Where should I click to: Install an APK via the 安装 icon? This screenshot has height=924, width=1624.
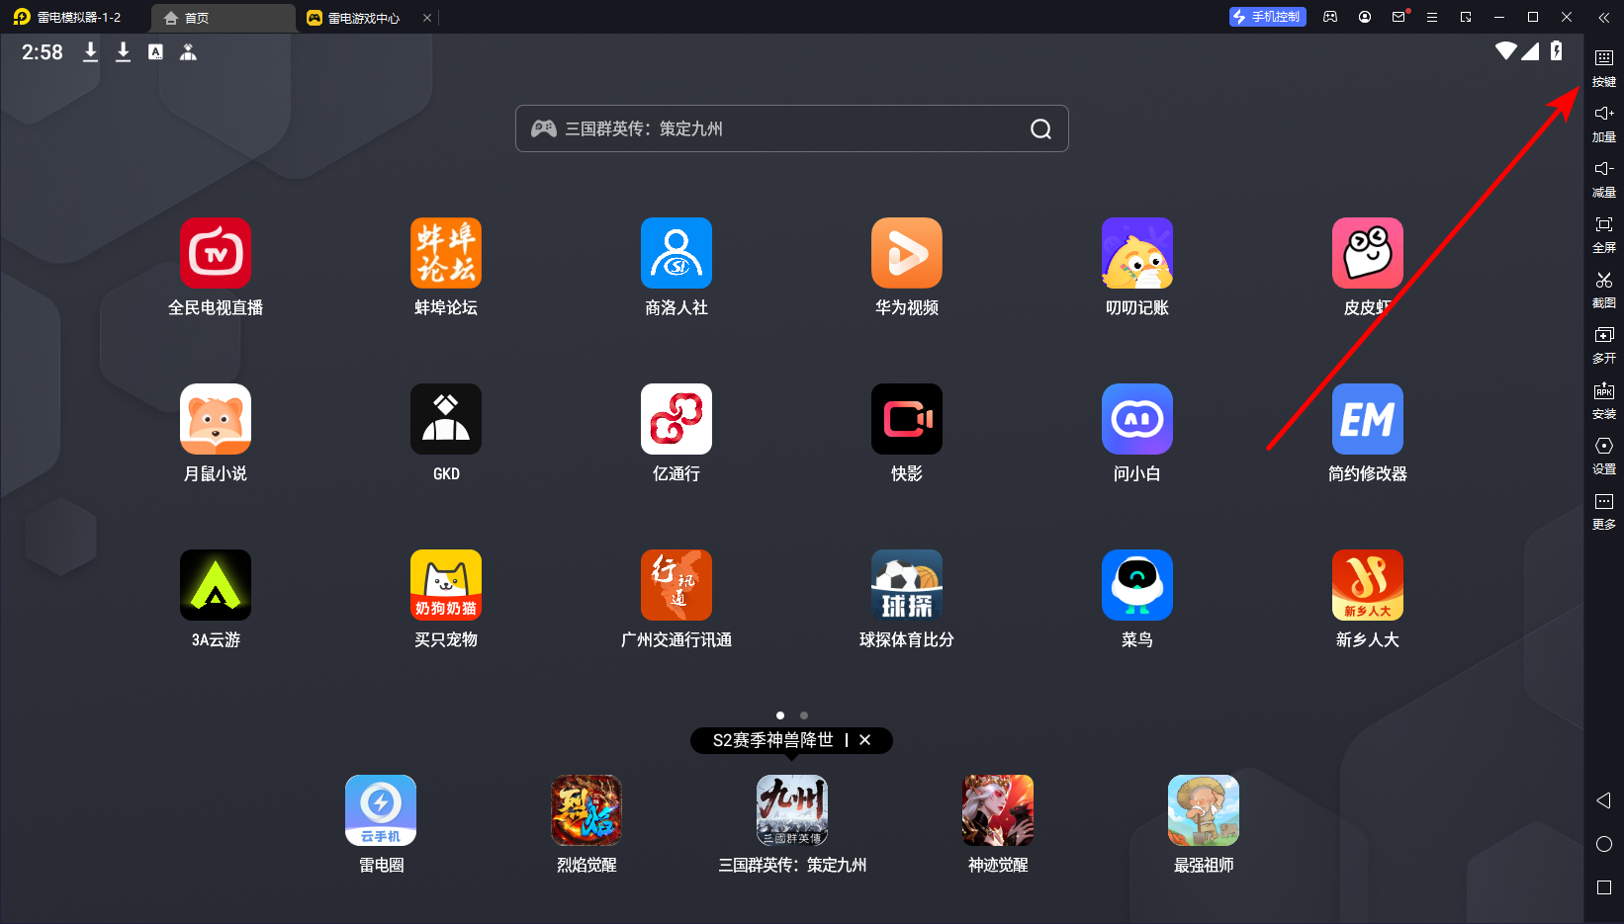coord(1603,401)
